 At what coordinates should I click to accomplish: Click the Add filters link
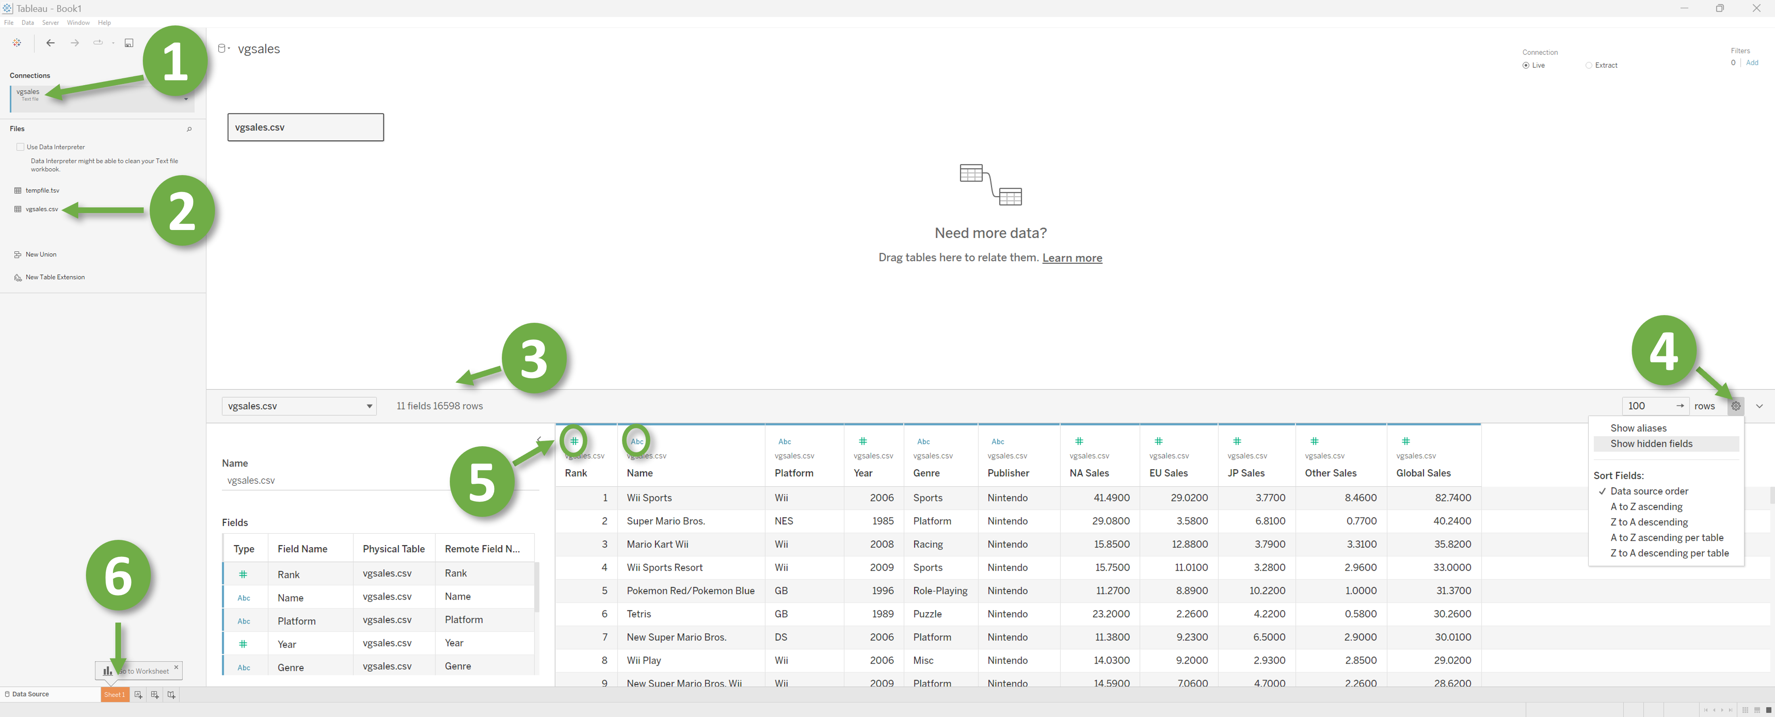pos(1752,63)
